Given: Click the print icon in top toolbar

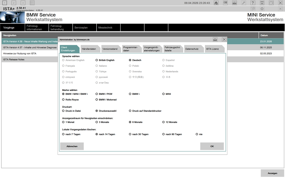Looking at the screenshot, I should point(234,3).
